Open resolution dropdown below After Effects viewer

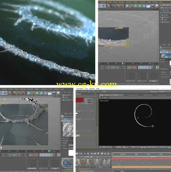click(136, 147)
